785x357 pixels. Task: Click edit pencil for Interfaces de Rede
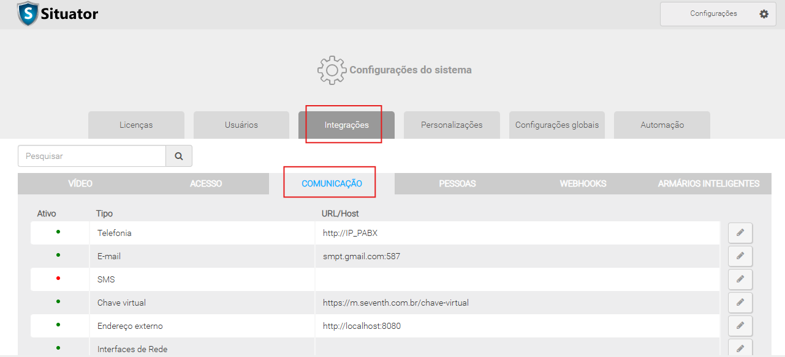(740, 348)
